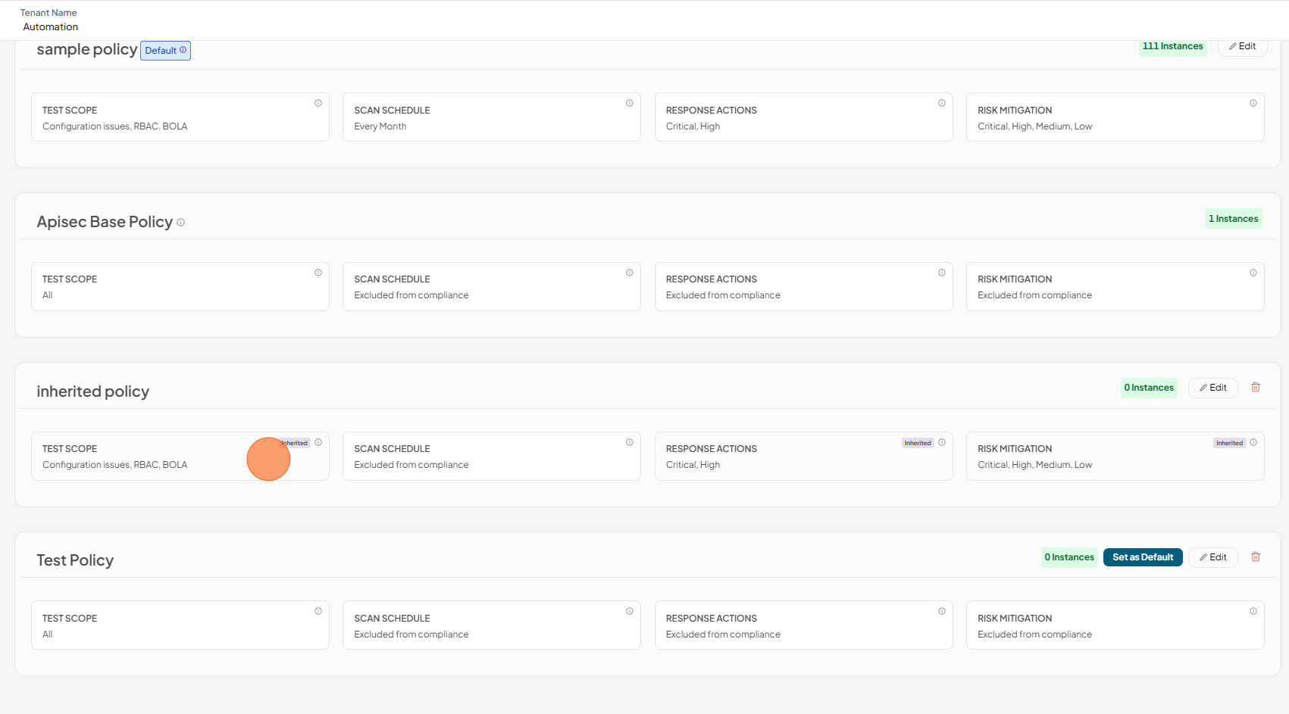Image resolution: width=1289 pixels, height=714 pixels.
Task: Click Inherited tag in inherited policy Risk Mitigation
Action: click(1229, 443)
